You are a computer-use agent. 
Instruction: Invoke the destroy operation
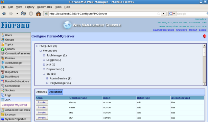tap(42, 102)
